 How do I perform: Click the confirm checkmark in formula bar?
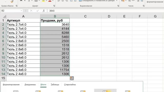tap(37, 11)
